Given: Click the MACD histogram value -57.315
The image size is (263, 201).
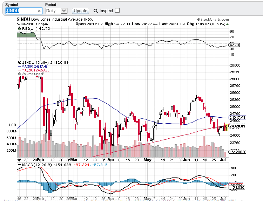Looking at the screenshot, I should point(100,165).
